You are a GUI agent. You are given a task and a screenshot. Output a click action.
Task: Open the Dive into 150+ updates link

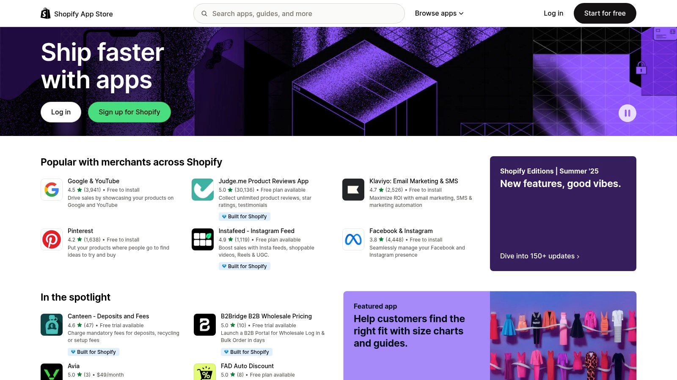539,256
